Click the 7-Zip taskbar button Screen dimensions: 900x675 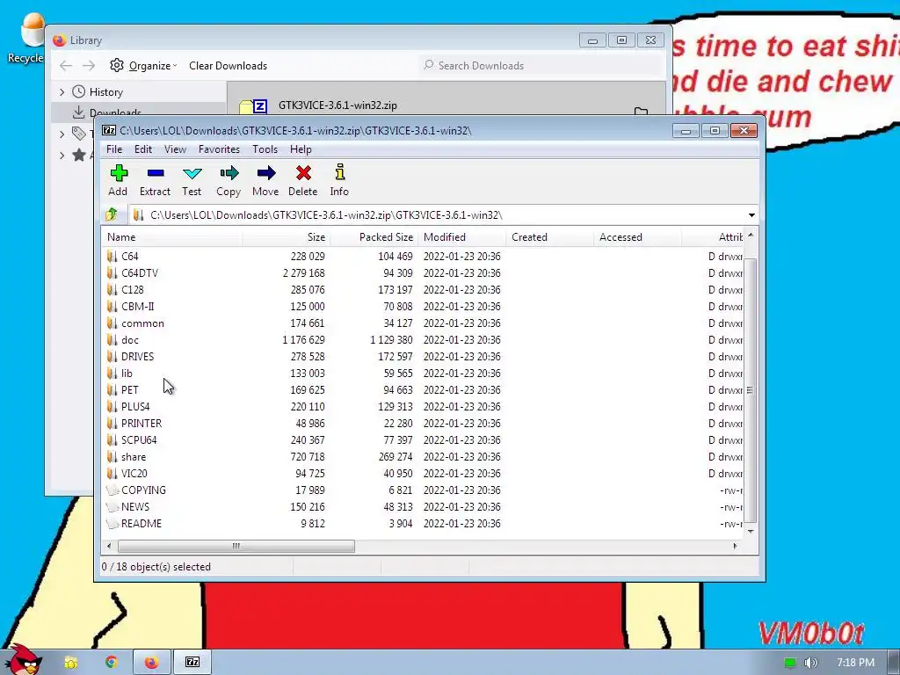(192, 663)
